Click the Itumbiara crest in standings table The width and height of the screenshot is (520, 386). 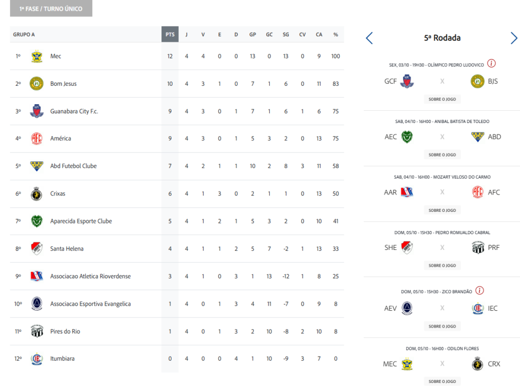point(37,359)
